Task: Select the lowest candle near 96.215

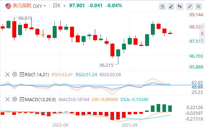Action: click(118, 57)
